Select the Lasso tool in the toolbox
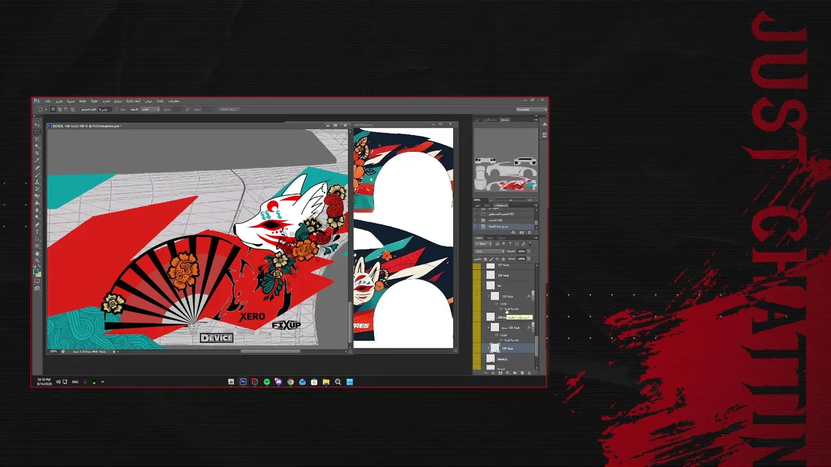Screen dimensions: 831x467 tap(37, 139)
